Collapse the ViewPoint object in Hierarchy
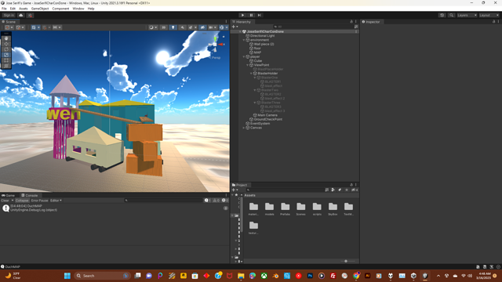This screenshot has height=282, width=502. (x=248, y=65)
